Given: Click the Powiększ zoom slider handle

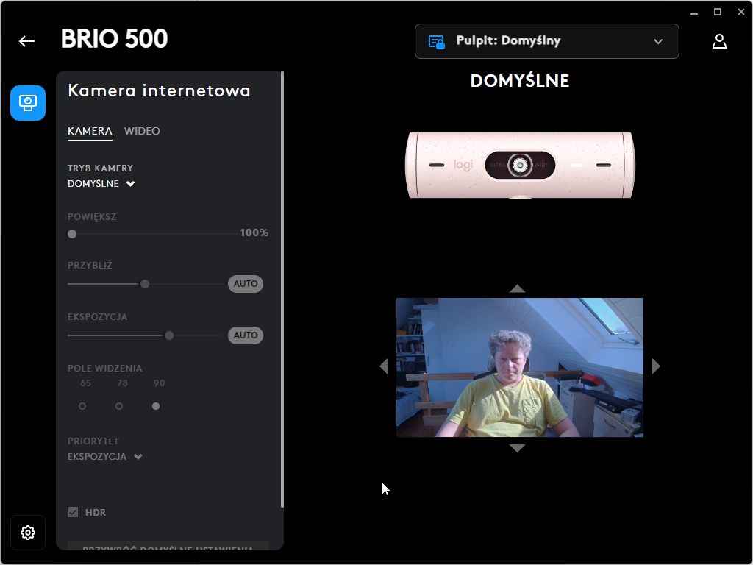Looking at the screenshot, I should (72, 234).
